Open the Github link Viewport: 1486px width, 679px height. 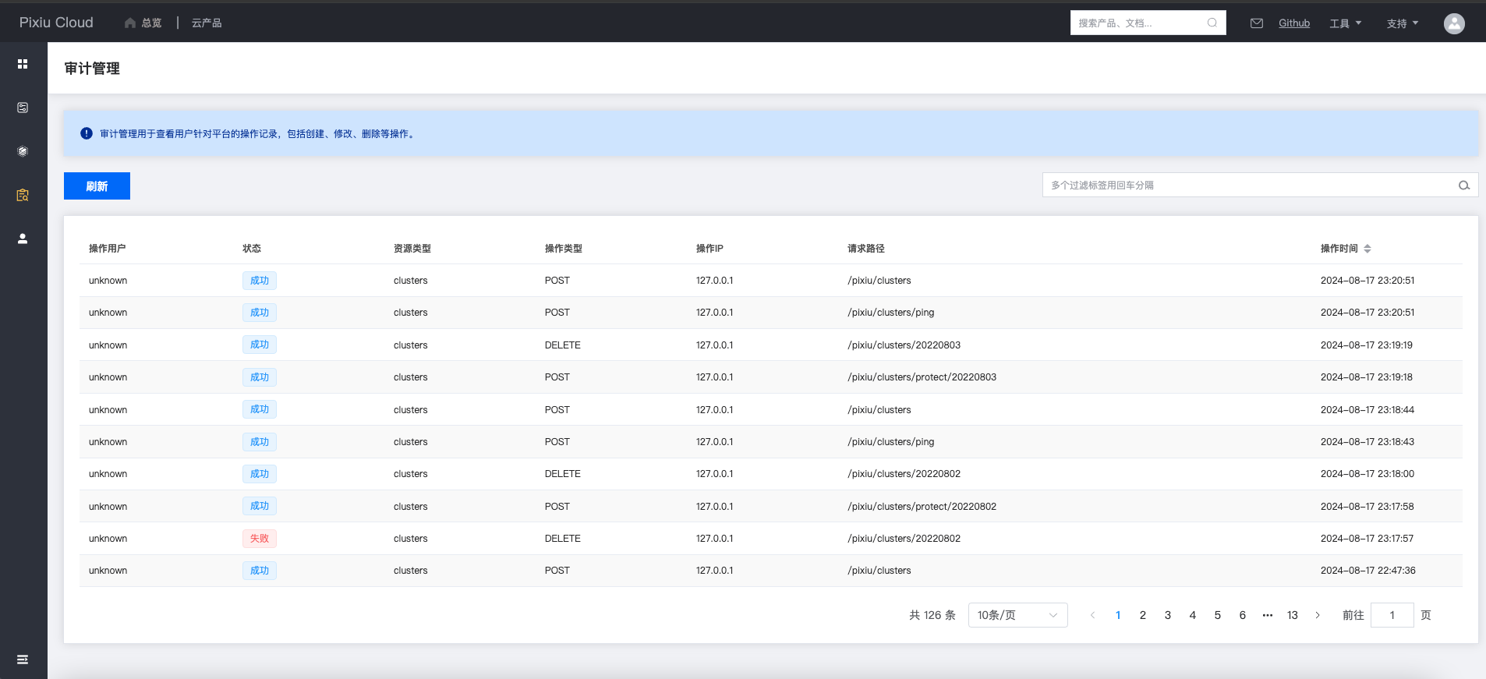point(1294,23)
